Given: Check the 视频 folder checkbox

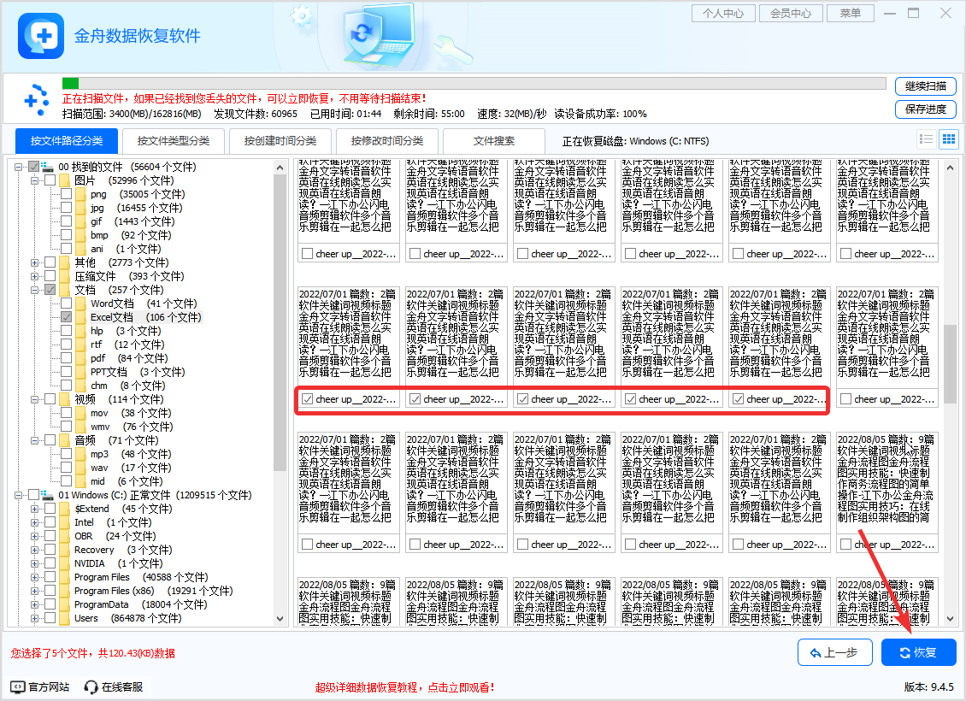Looking at the screenshot, I should [x=50, y=399].
